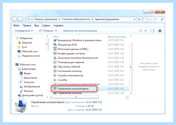Viewport: 176px width, 125px height.
Task: Select the Системный монитор icon
Action: pos(55,71)
